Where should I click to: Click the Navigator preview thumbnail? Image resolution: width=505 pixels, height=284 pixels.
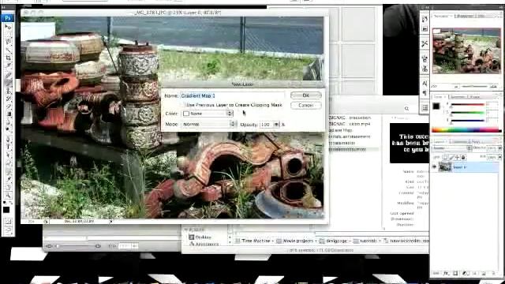click(x=466, y=50)
